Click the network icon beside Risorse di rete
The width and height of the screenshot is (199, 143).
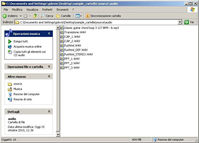(10, 100)
